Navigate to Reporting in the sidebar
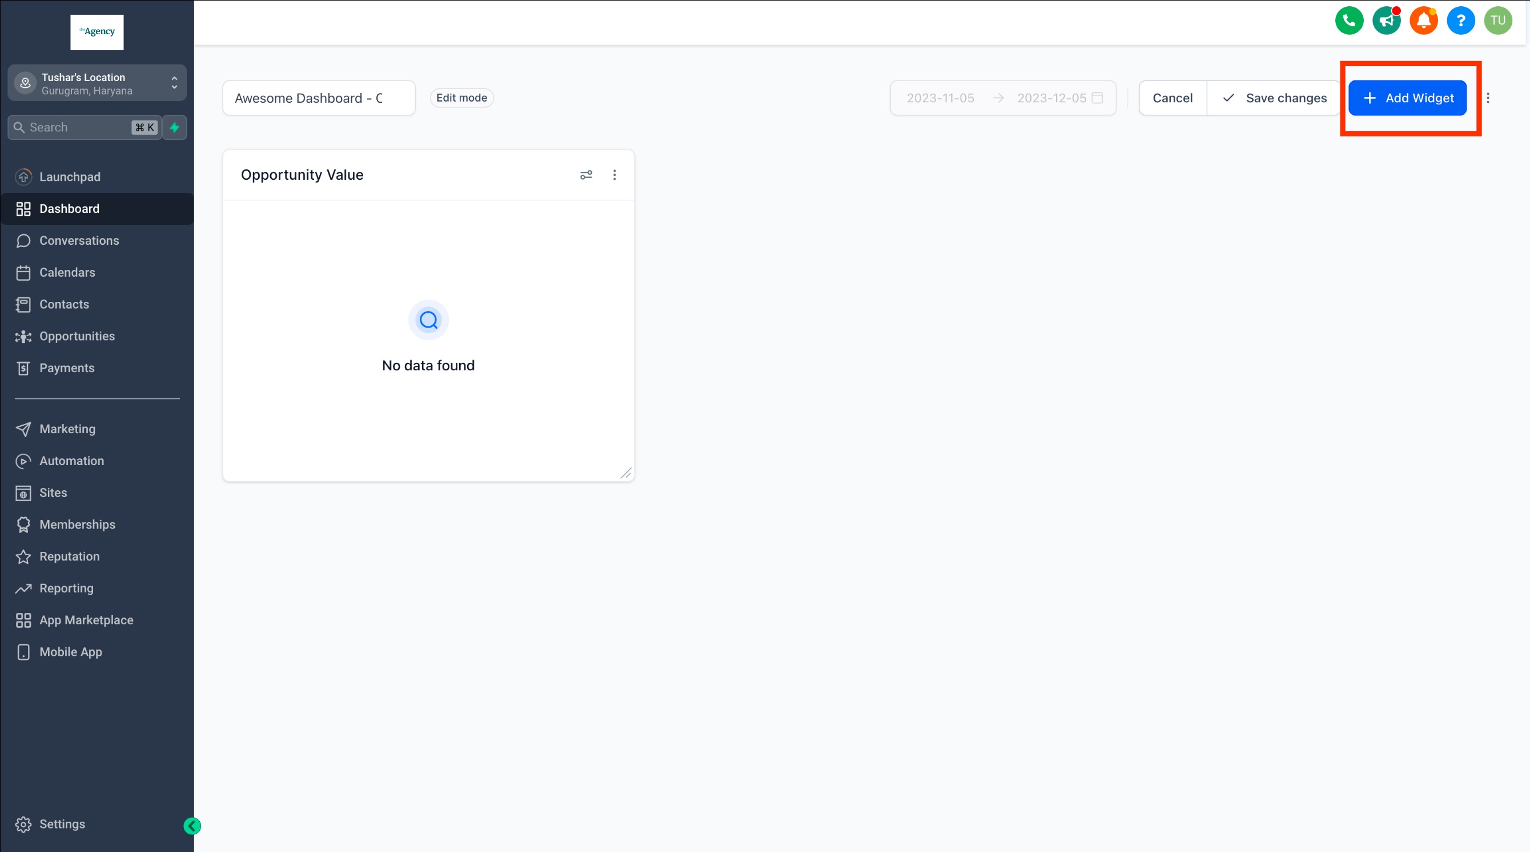This screenshot has width=1530, height=852. pyautogui.click(x=66, y=588)
